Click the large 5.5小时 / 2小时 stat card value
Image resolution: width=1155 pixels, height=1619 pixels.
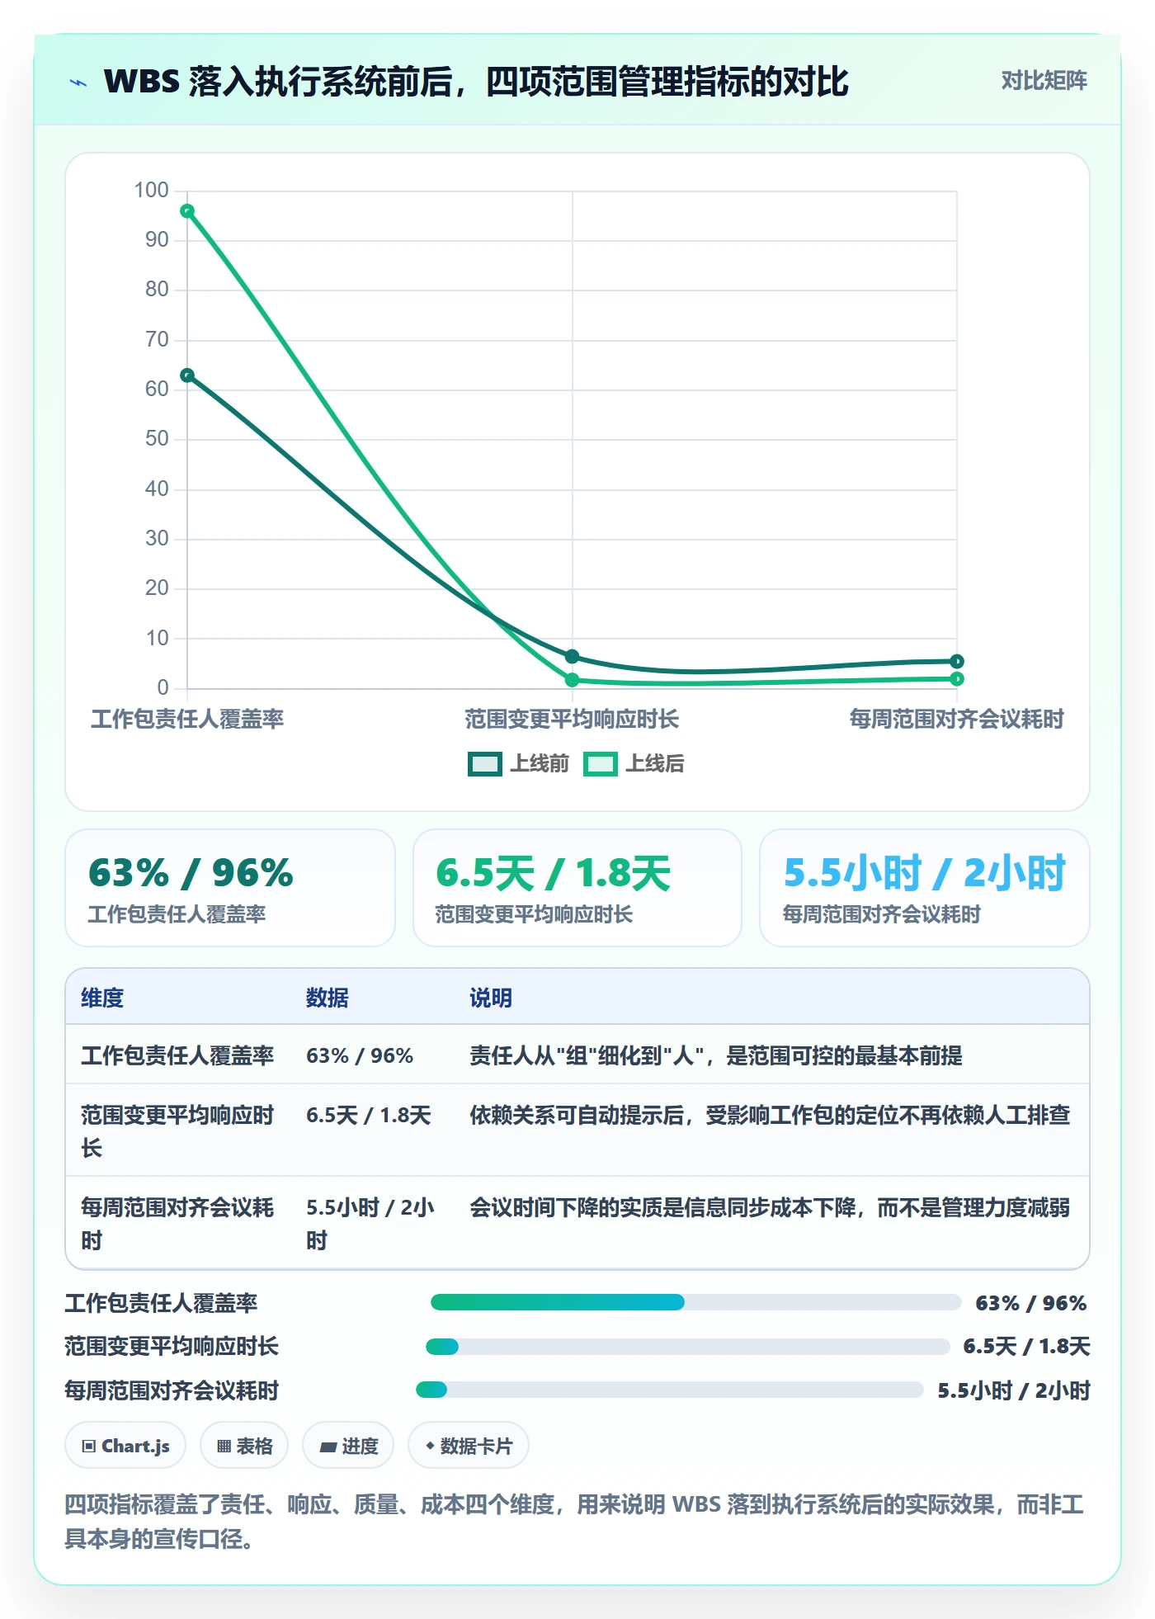[x=924, y=873]
